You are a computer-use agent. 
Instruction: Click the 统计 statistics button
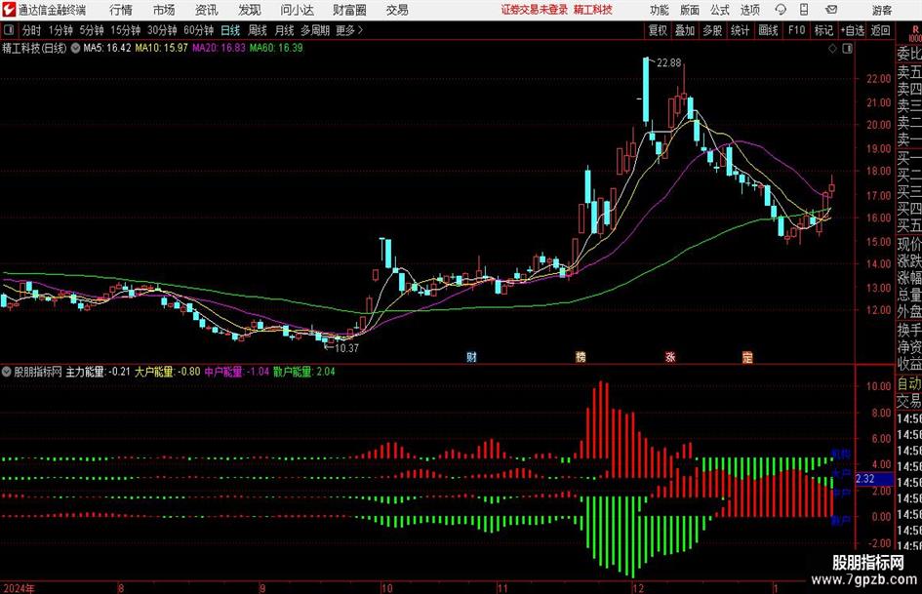pyautogui.click(x=741, y=30)
